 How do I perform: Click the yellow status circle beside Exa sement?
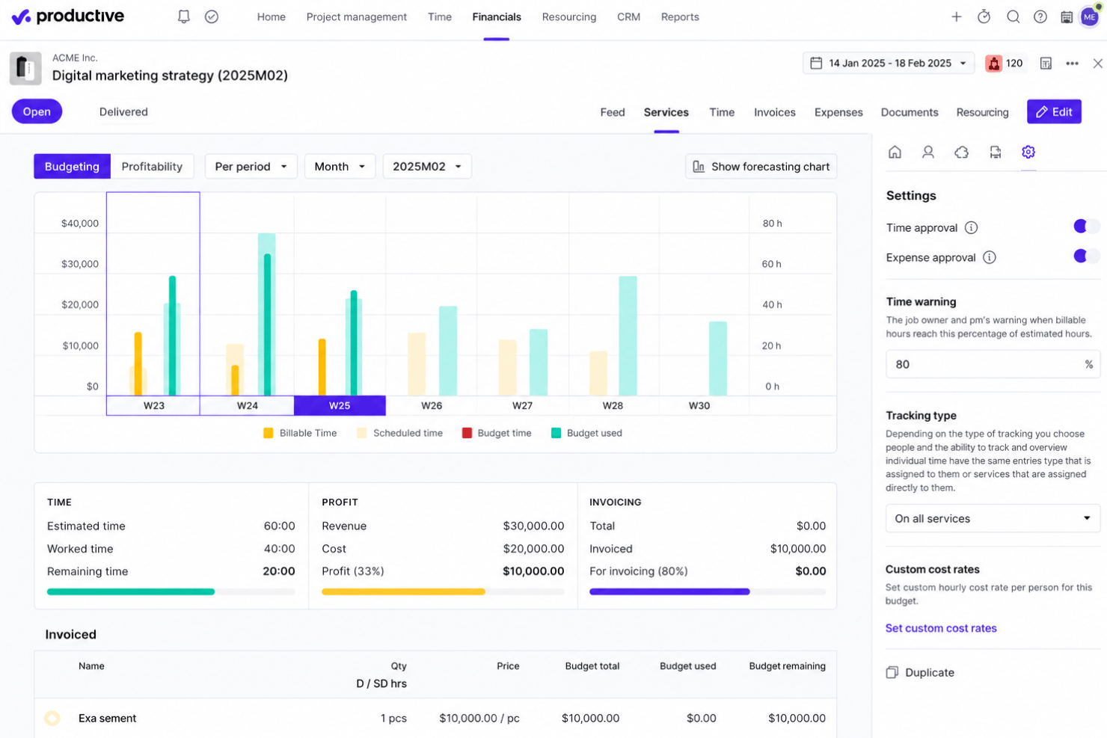click(52, 718)
